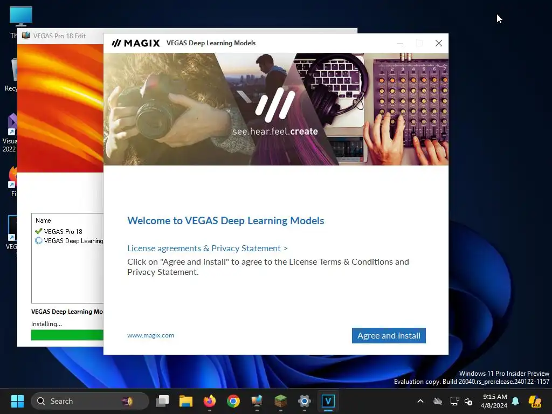
Task: Visit the www.magix.com link
Action: [x=151, y=335]
